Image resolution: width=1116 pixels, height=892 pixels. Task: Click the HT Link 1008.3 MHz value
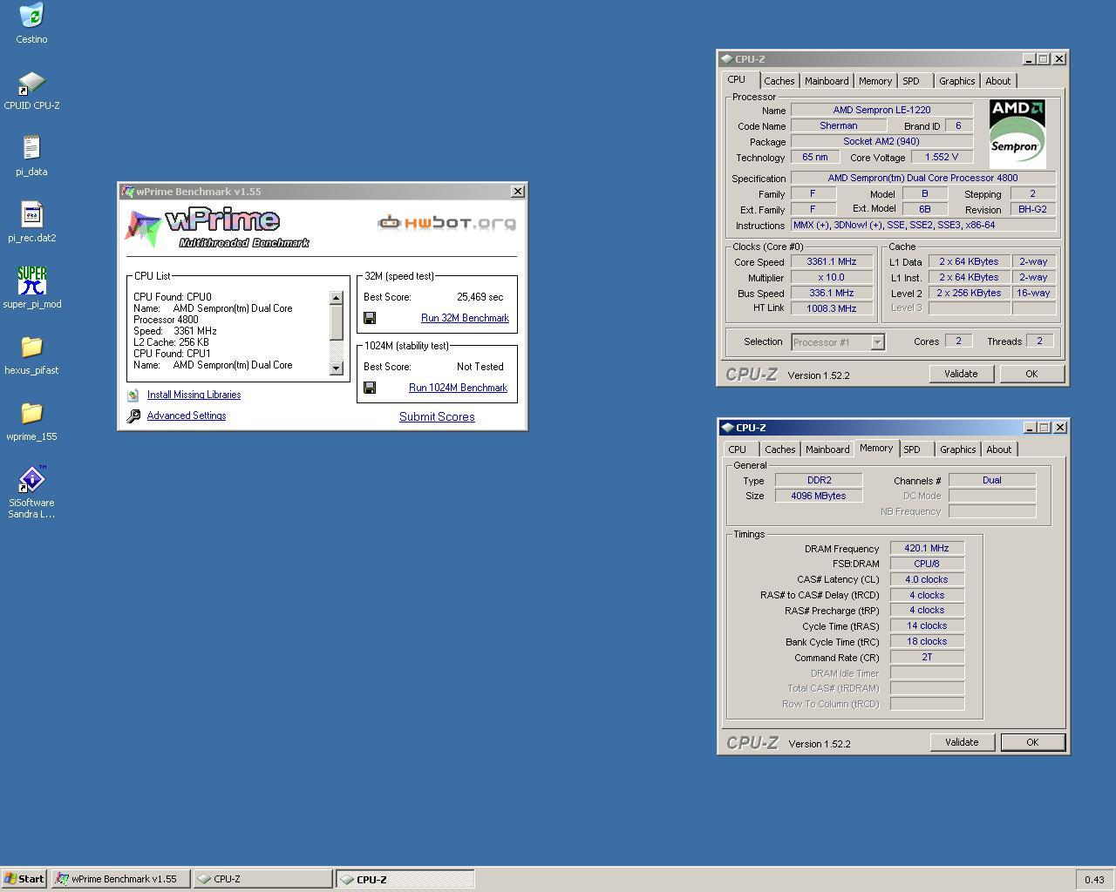(831, 308)
